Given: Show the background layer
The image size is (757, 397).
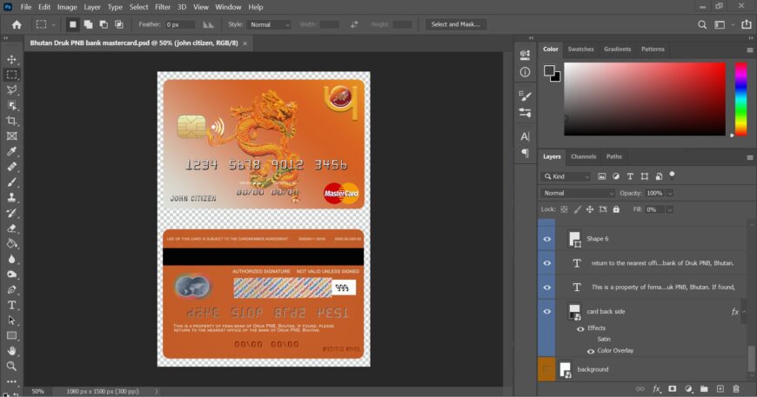Looking at the screenshot, I should (546, 369).
